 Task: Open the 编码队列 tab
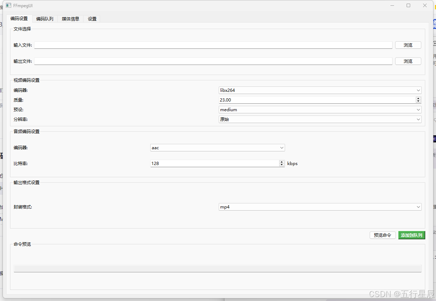tap(45, 19)
